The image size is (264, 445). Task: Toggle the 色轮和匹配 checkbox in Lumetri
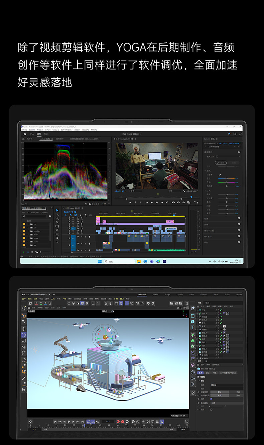click(x=239, y=230)
